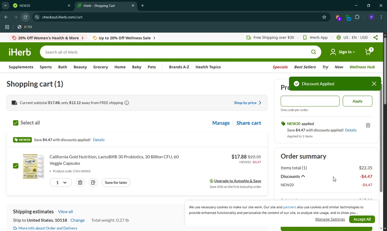
Task: Open Manage Settings for cookies
Action: tap(330, 219)
